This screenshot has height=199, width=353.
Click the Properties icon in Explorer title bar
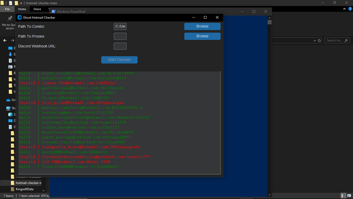[10, 3]
